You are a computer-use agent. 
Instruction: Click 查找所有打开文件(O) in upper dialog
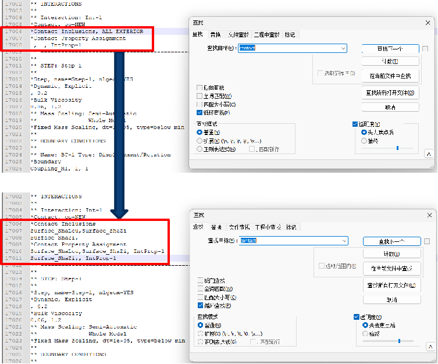pyautogui.click(x=390, y=92)
